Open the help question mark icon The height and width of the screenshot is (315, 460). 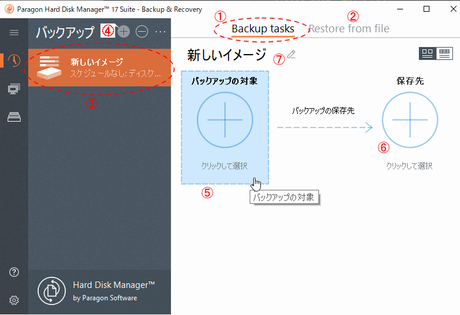(14, 272)
